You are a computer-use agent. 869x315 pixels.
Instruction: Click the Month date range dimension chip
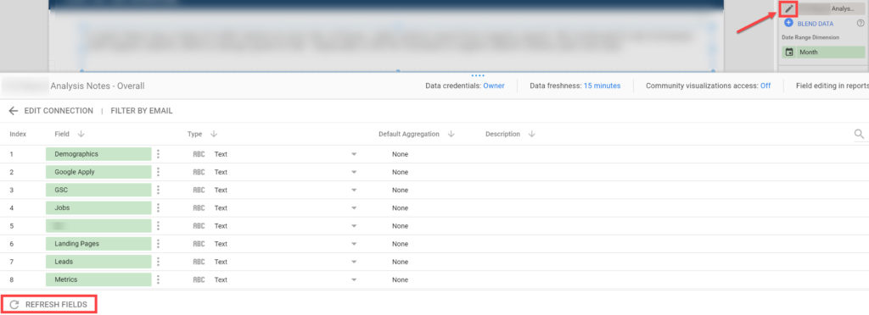[823, 52]
